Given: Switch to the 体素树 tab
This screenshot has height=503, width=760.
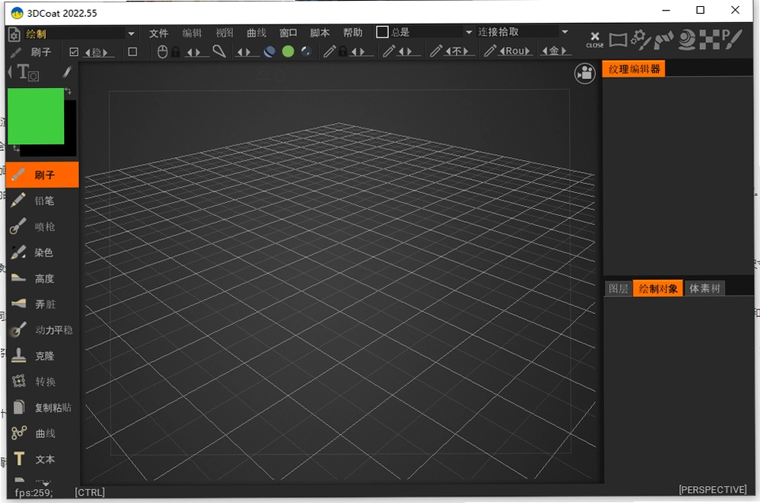Looking at the screenshot, I should coord(704,289).
